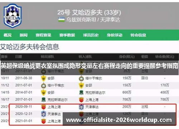Click the 400万 transfer fee cell

pos(165,92)
